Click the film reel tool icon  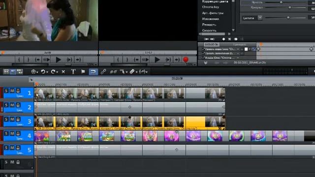coord(33,72)
